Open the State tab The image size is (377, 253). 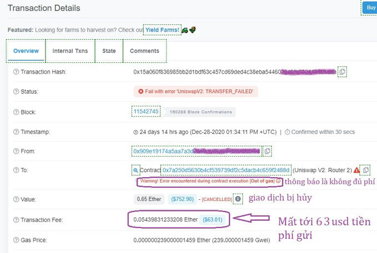pyautogui.click(x=109, y=51)
